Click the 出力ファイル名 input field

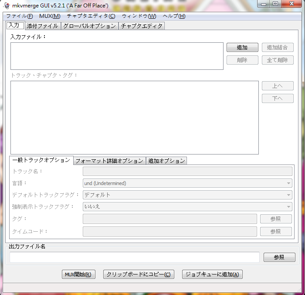tap(135, 257)
